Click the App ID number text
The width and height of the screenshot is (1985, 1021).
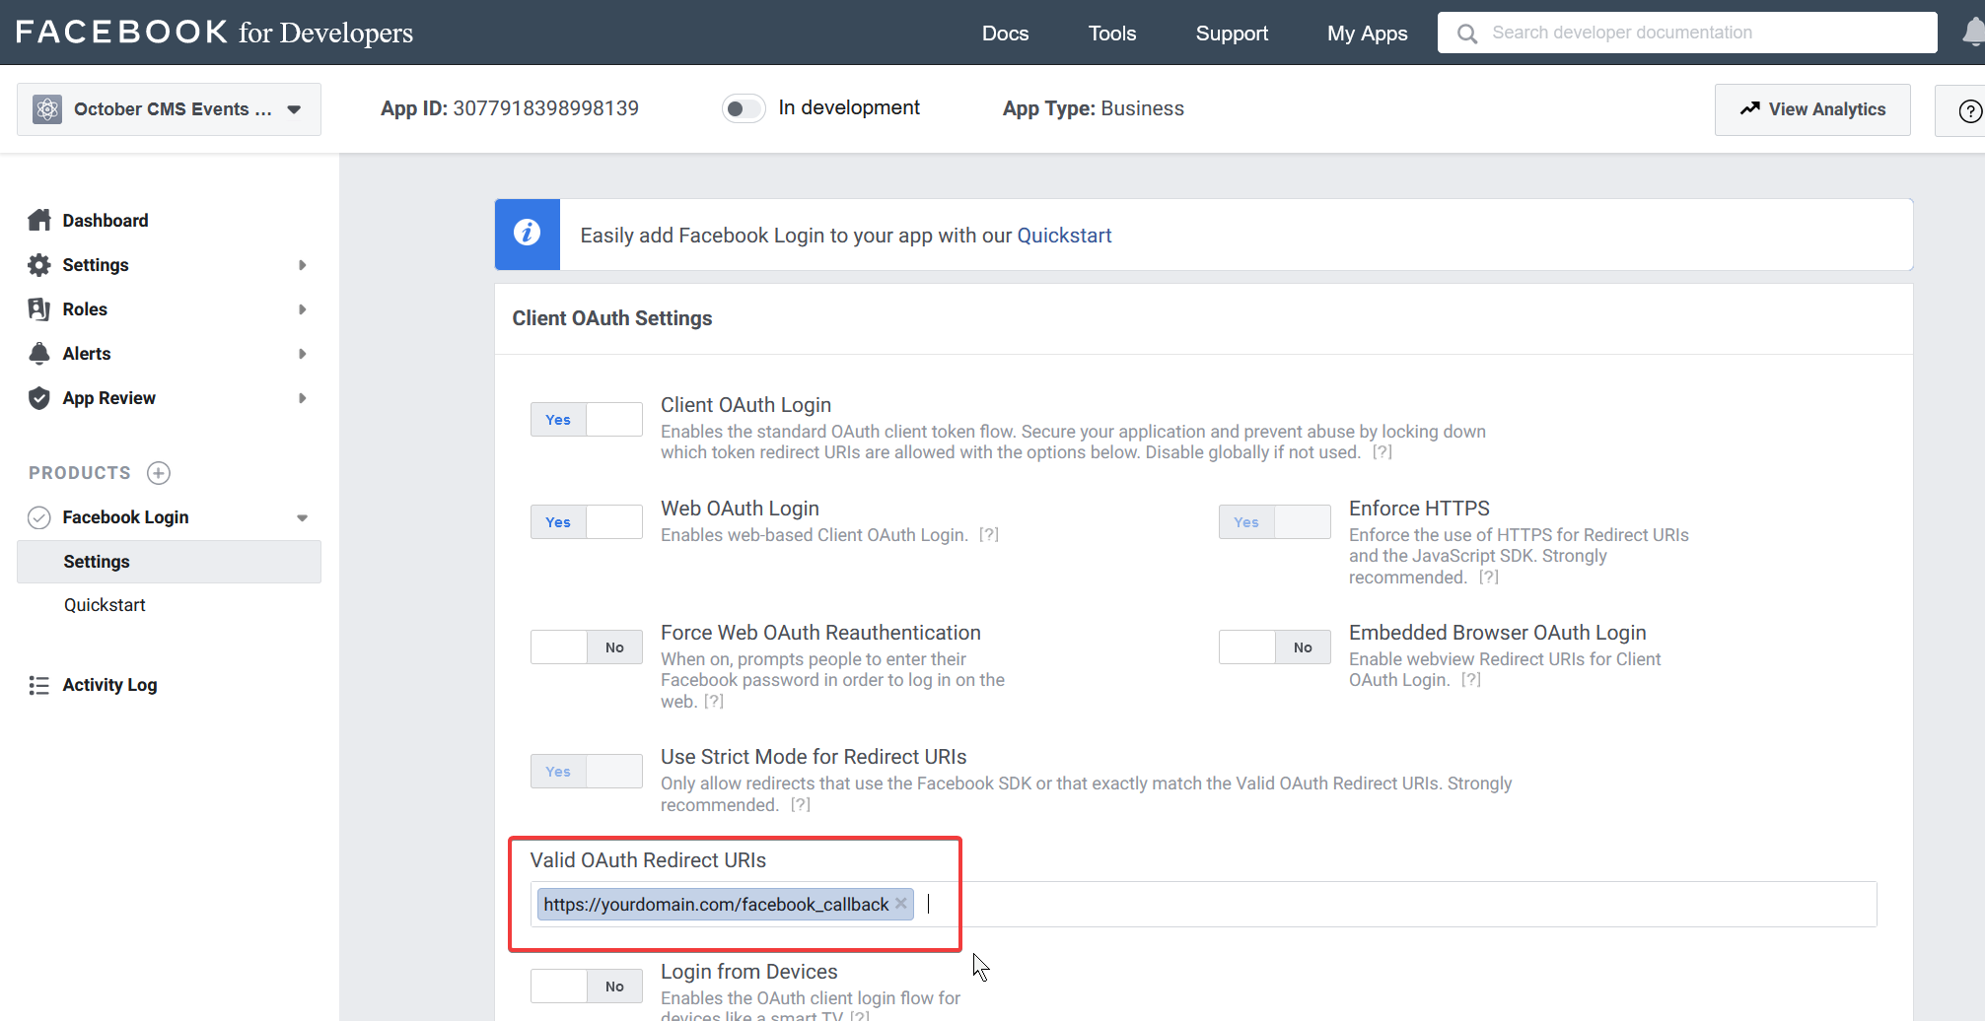tap(545, 108)
